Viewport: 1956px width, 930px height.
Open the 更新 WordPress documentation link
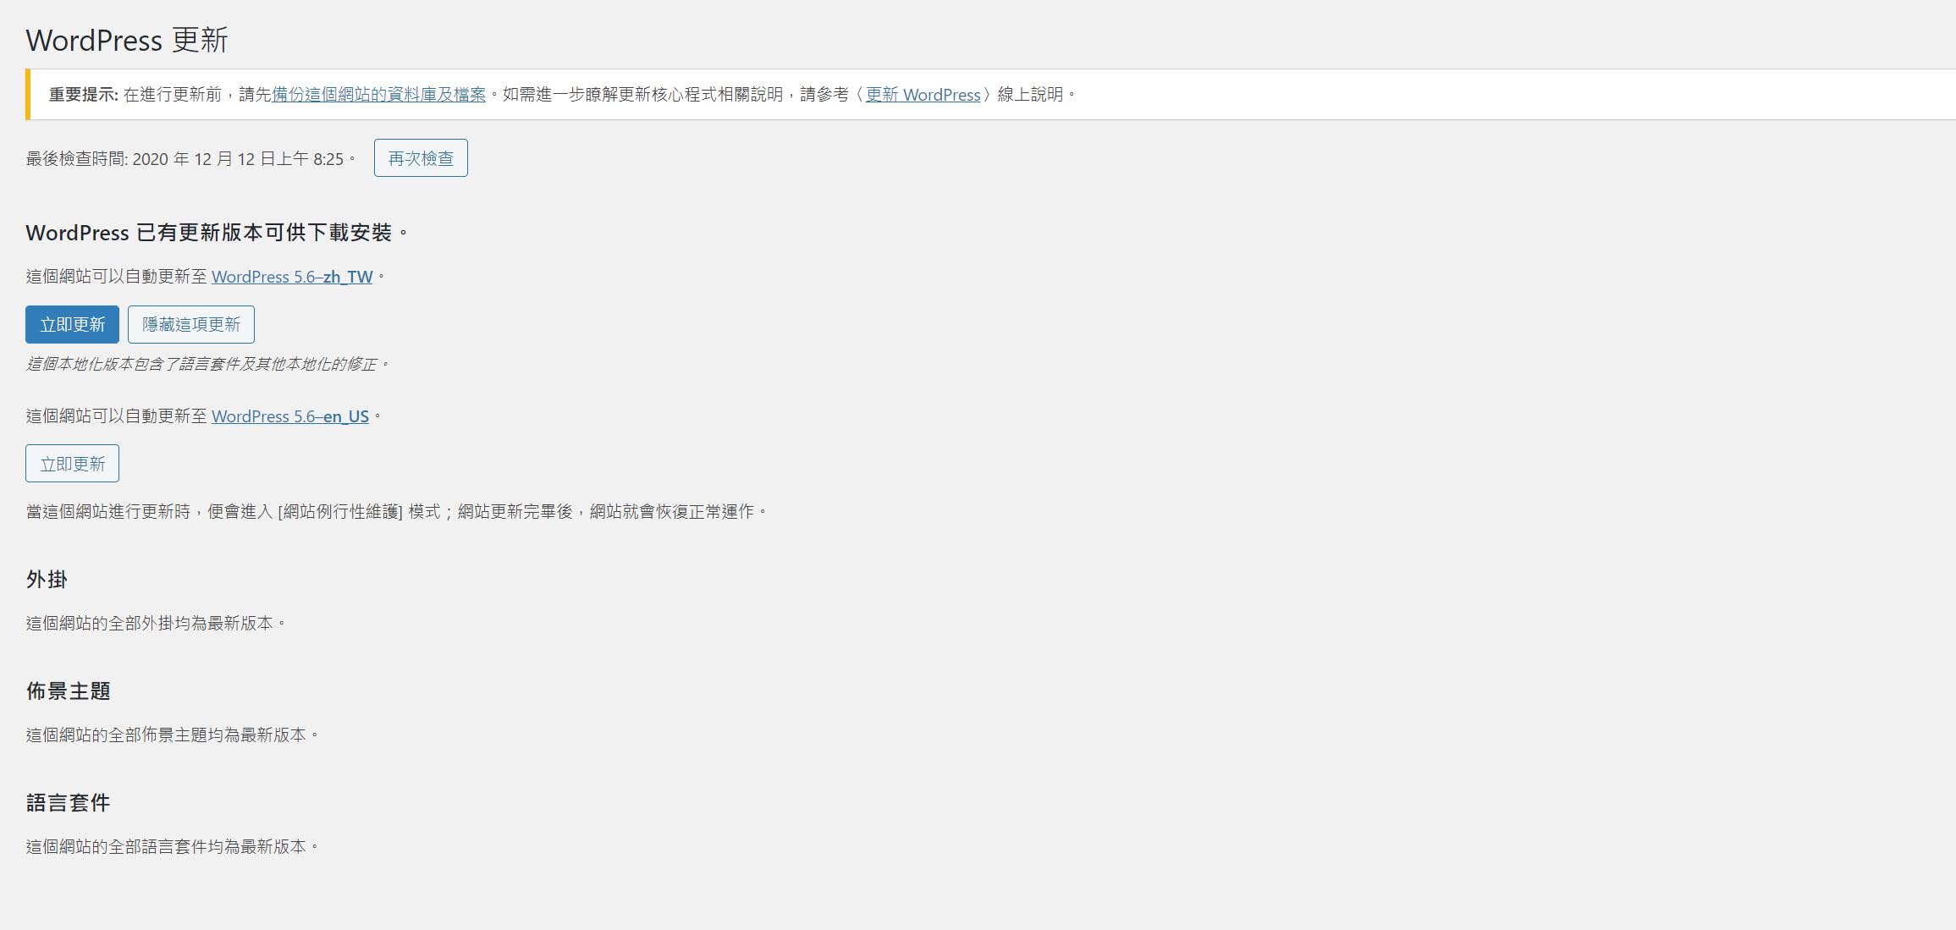[x=923, y=95]
